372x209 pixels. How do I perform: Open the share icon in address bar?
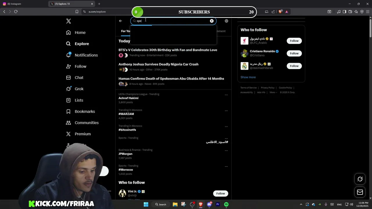(x=273, y=12)
